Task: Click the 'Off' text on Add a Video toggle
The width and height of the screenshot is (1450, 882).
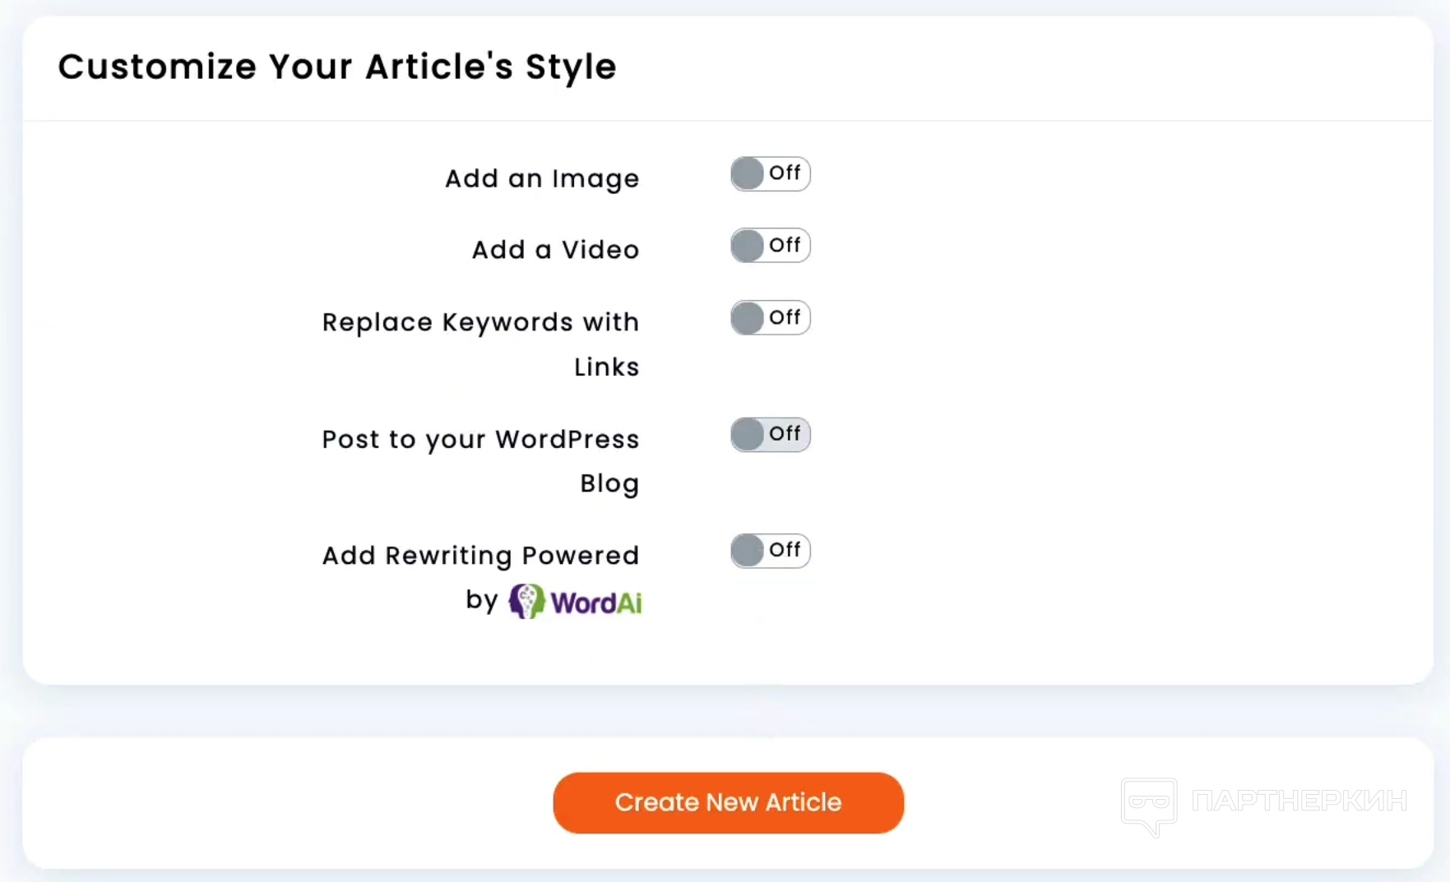Action: 785,245
